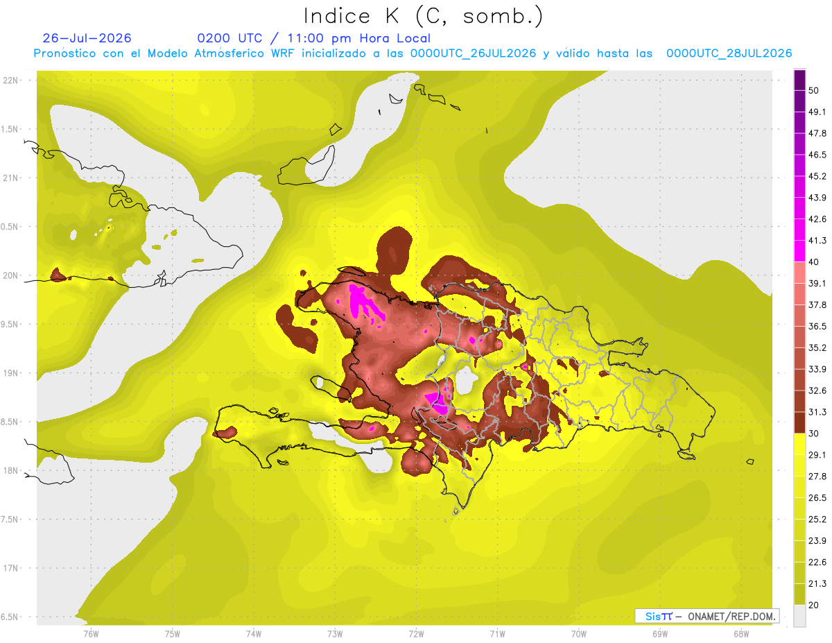
Task: Click the 75W longitude label
Action: pos(173,633)
